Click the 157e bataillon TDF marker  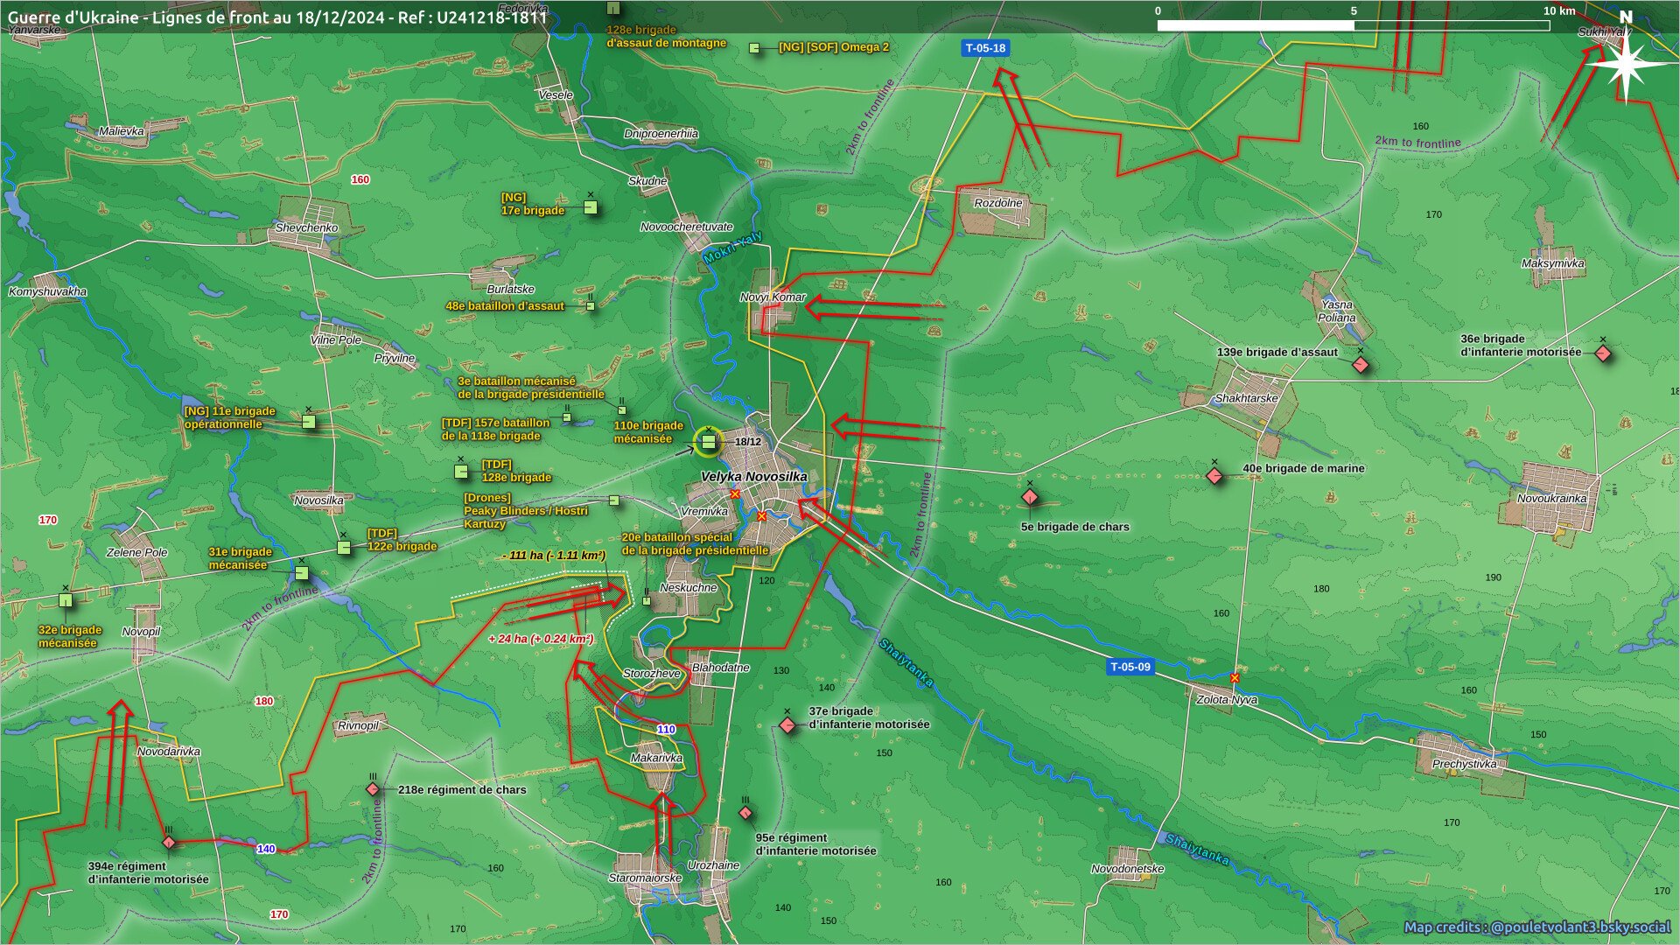tap(567, 417)
